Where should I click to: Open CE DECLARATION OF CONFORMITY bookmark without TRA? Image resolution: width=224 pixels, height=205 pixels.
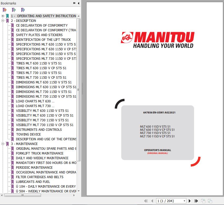coord(42,25)
